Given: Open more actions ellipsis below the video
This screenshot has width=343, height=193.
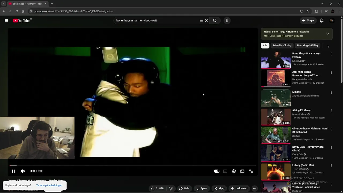Looking at the screenshot, I should click(255, 188).
